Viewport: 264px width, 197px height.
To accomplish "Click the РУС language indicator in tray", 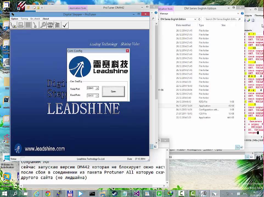I will [x=245, y=194].
